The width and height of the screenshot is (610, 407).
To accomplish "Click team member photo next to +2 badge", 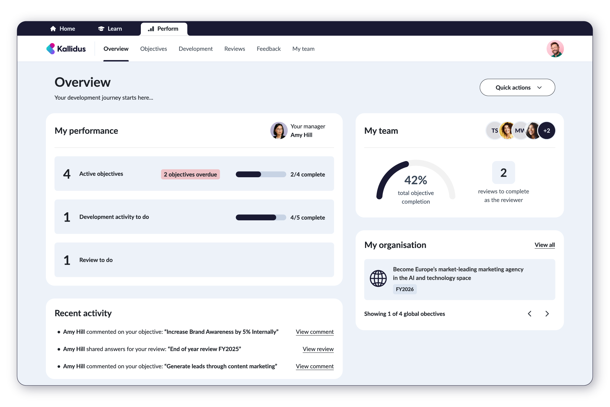I will pyautogui.click(x=533, y=131).
